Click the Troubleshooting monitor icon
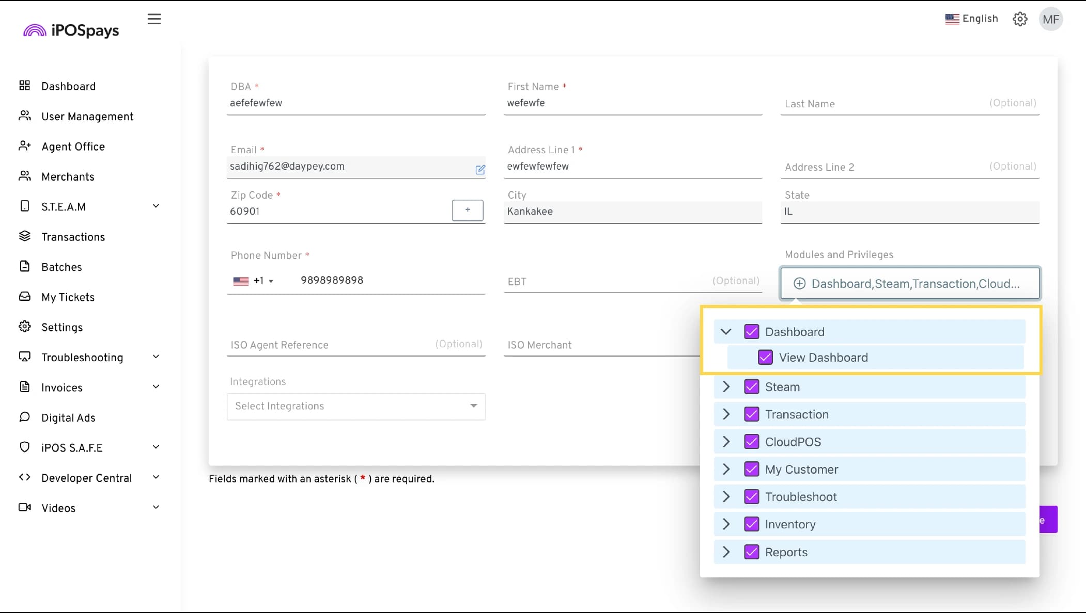The width and height of the screenshot is (1086, 613). point(24,357)
